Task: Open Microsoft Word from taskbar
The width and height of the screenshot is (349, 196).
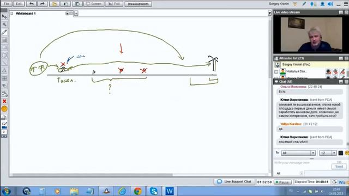Action: [x=170, y=191]
